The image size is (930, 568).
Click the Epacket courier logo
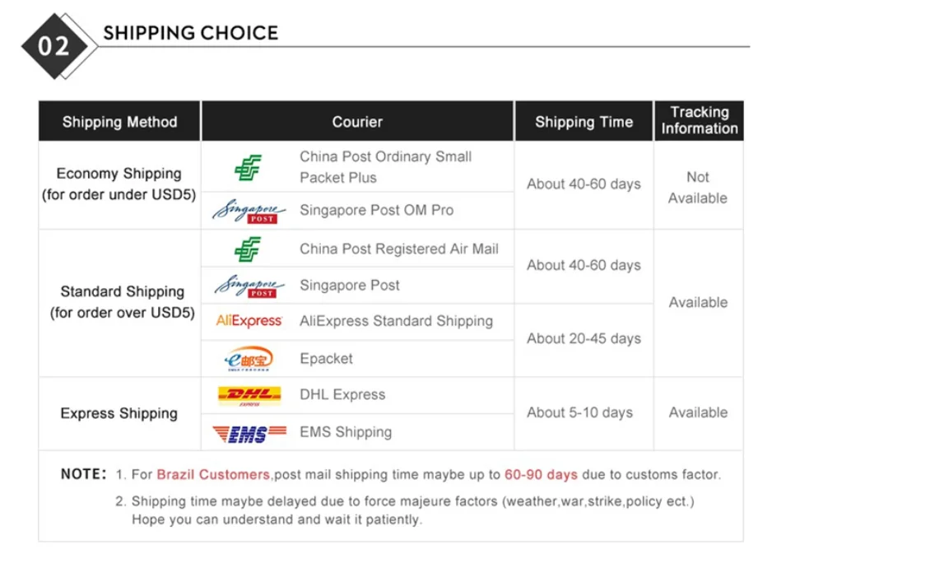tap(249, 358)
